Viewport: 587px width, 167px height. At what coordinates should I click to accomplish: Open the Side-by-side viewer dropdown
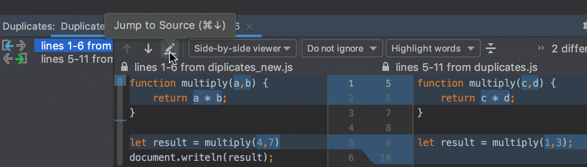tap(243, 49)
